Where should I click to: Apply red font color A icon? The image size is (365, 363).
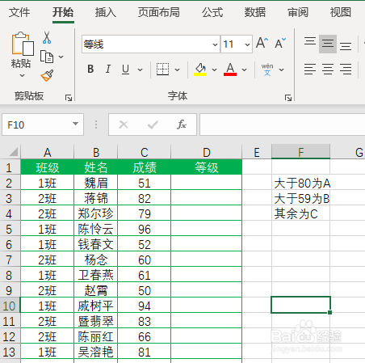pos(230,70)
